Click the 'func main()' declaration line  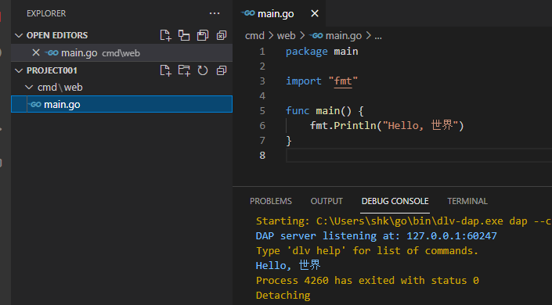click(325, 111)
